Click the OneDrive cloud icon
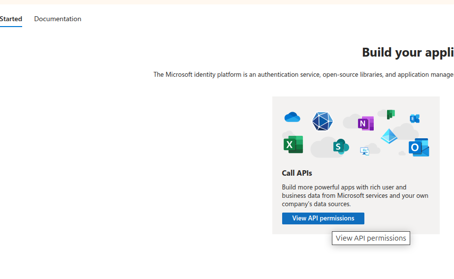 tap(292, 117)
